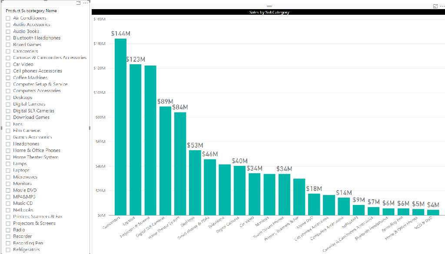Click $160M y-axis label

tap(100, 19)
